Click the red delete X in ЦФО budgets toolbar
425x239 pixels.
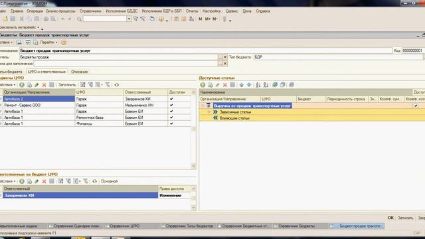(x=44, y=85)
